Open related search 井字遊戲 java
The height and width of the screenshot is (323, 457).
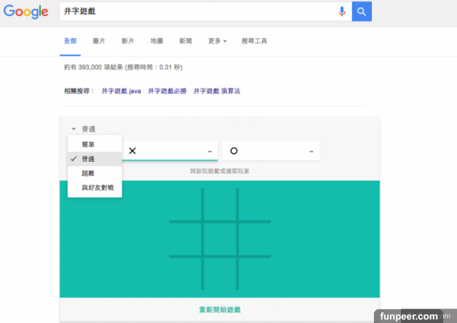[121, 91]
